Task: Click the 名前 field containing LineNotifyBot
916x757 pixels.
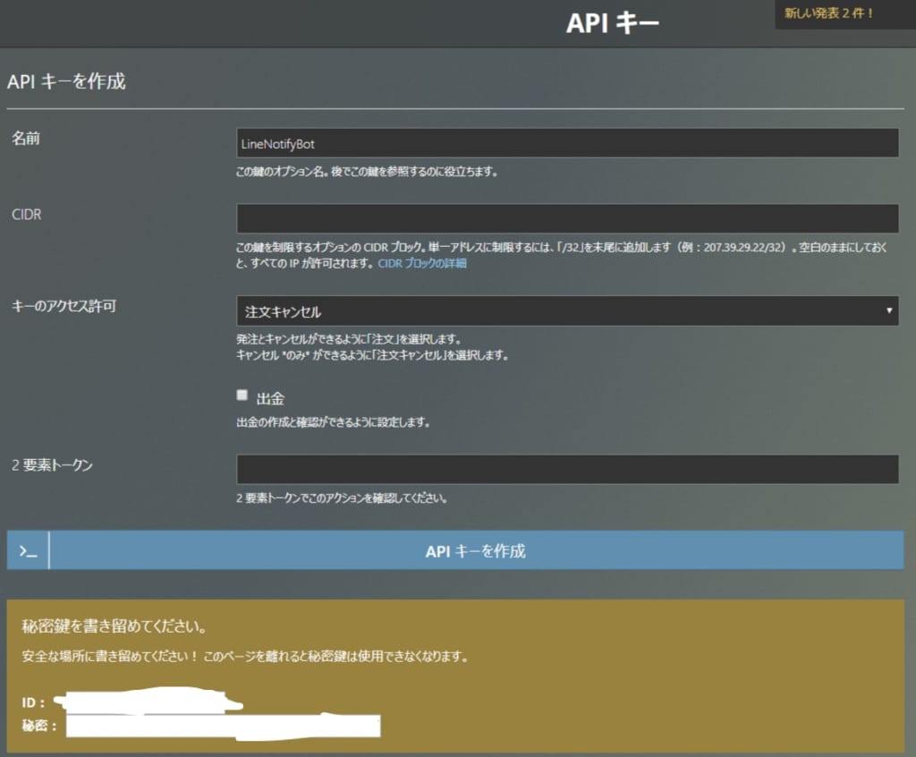Action: coord(566,142)
